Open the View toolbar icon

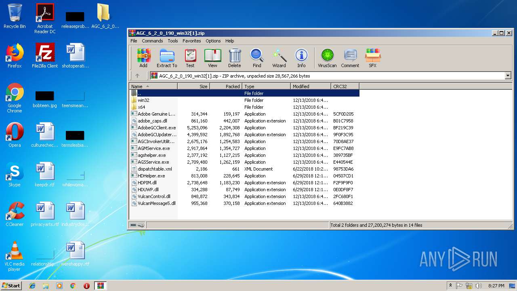tap(212, 58)
